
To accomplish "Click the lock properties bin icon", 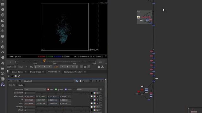I will tap(12, 76).
